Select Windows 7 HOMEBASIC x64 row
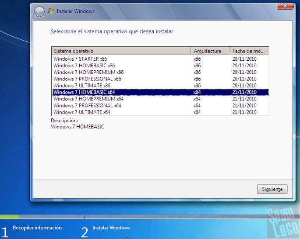 pyautogui.click(x=160, y=92)
